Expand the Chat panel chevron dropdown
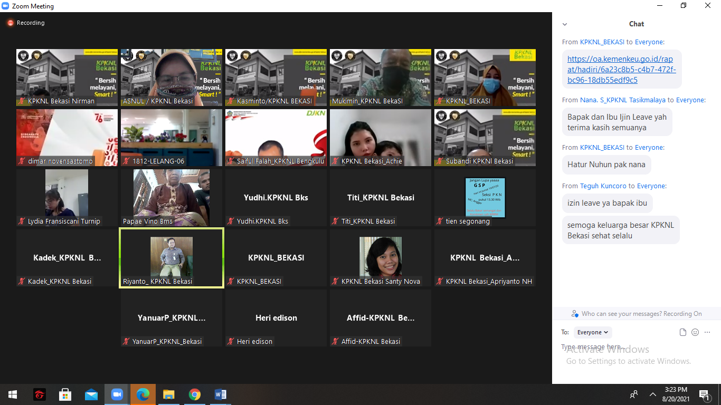 point(565,24)
